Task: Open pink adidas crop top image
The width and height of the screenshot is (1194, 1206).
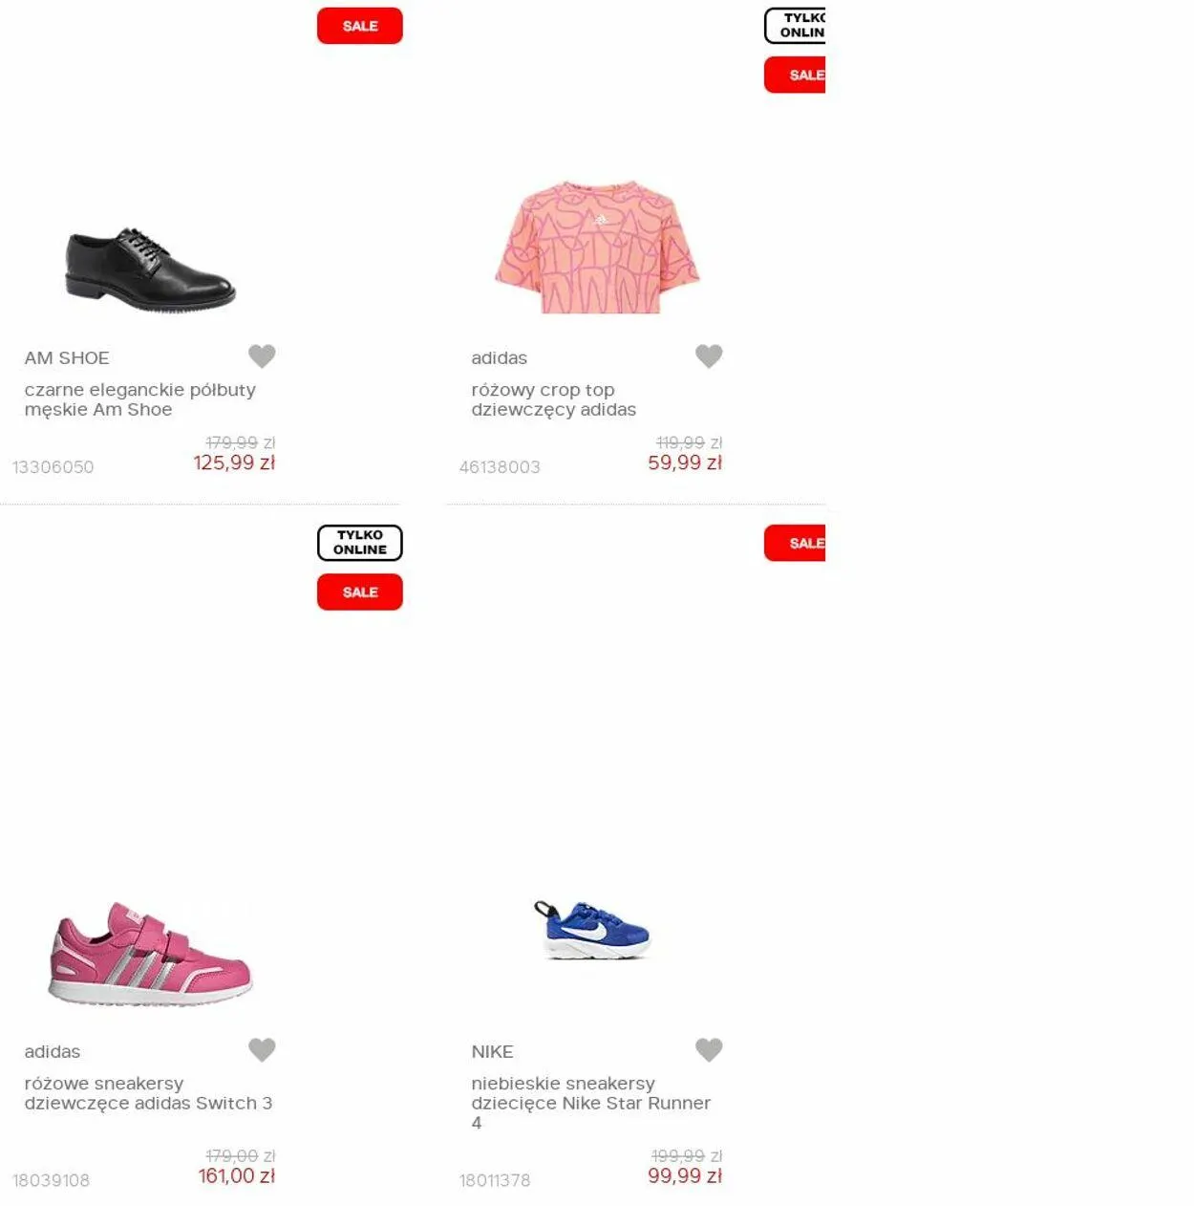Action: 597,247
